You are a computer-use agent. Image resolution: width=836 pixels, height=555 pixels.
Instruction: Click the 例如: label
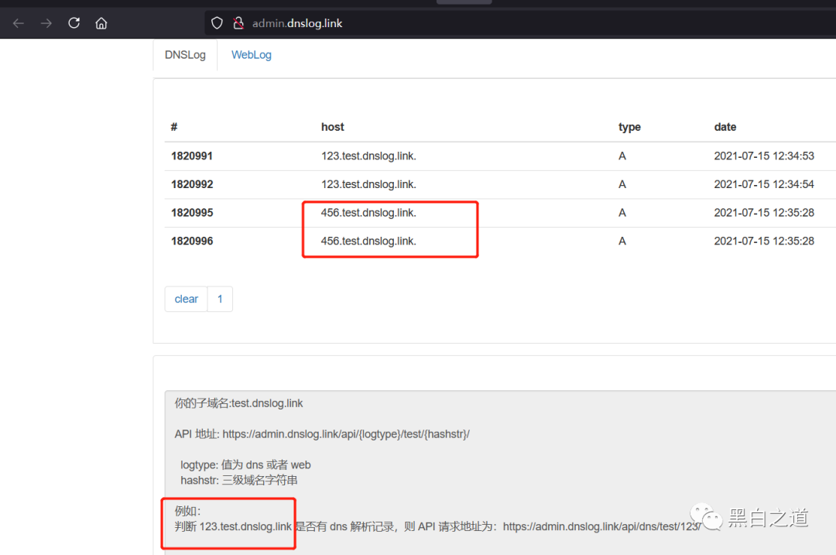[x=187, y=512]
